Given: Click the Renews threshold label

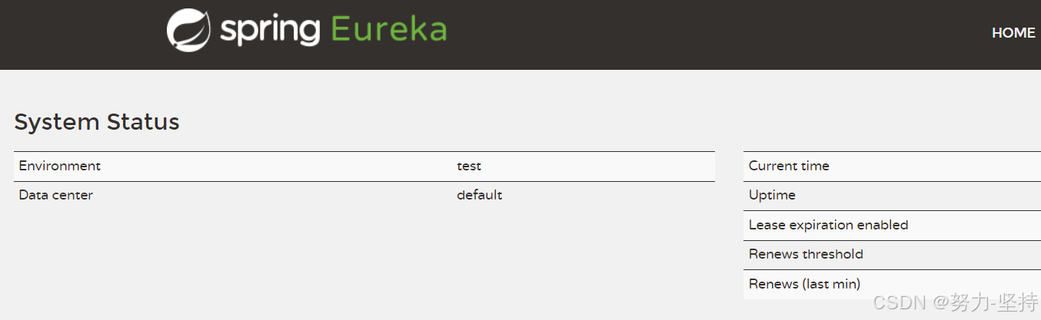Looking at the screenshot, I should pos(806,254).
